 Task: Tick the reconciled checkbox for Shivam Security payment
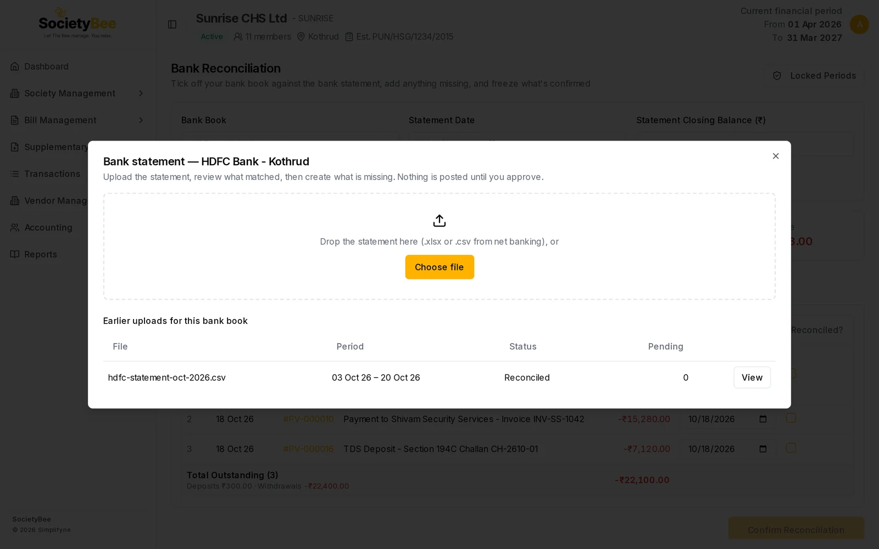click(x=791, y=418)
